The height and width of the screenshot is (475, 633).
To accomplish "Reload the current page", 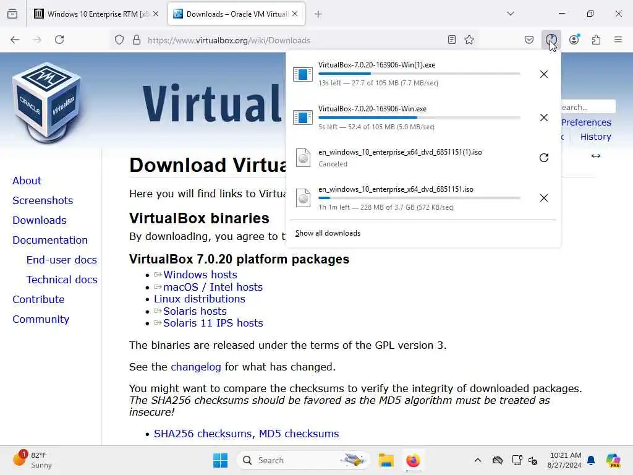I will coord(59,40).
